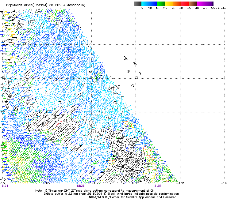Click the longitude label '-168'
This screenshot has width=227, height=199.
click(181, 183)
